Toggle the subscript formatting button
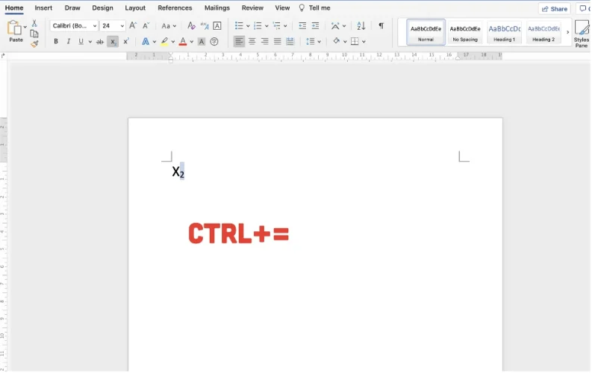592x373 pixels. [x=113, y=42]
